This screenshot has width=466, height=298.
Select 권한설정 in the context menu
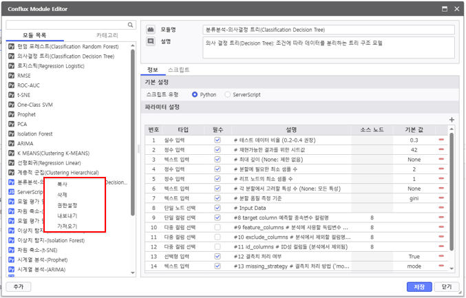click(67, 205)
